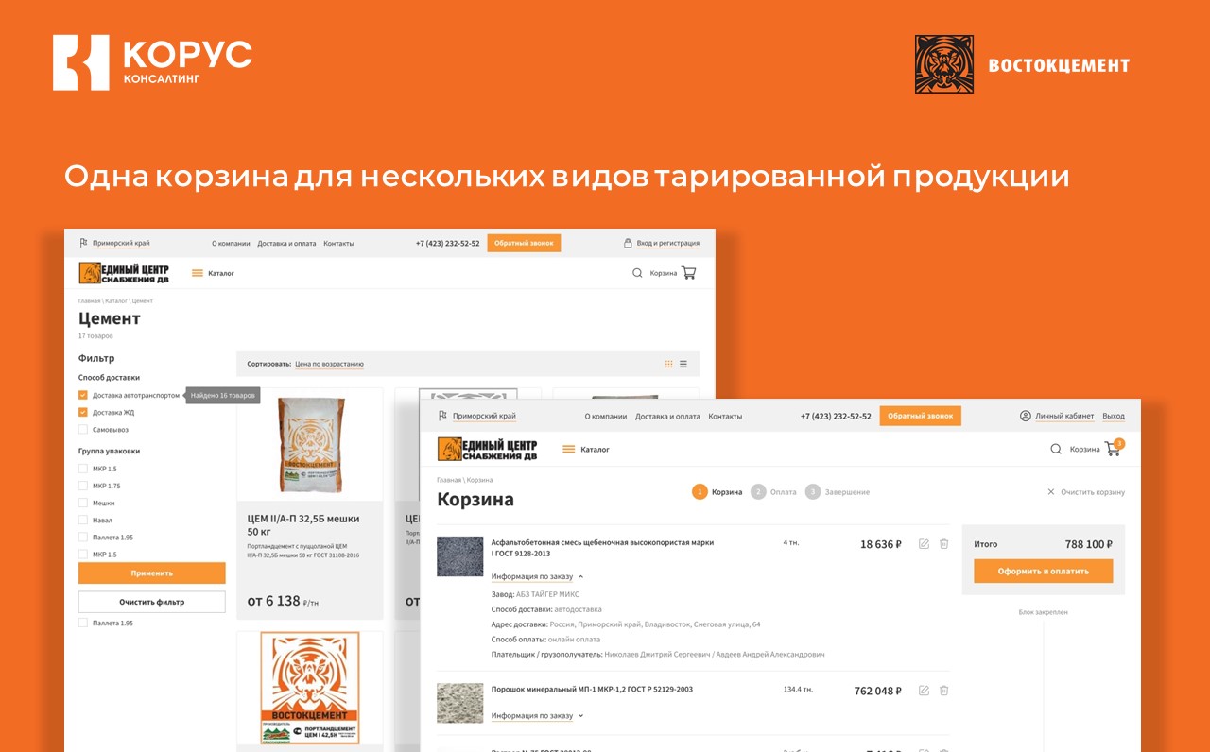
Task: Click the 788 100 ₽ total amount
Action: [1088, 544]
